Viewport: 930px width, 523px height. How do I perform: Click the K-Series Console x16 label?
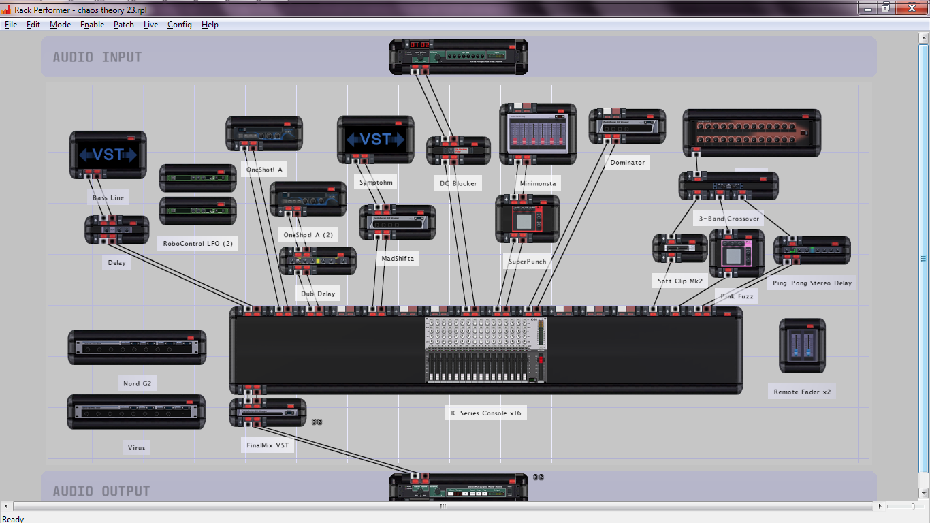point(486,413)
